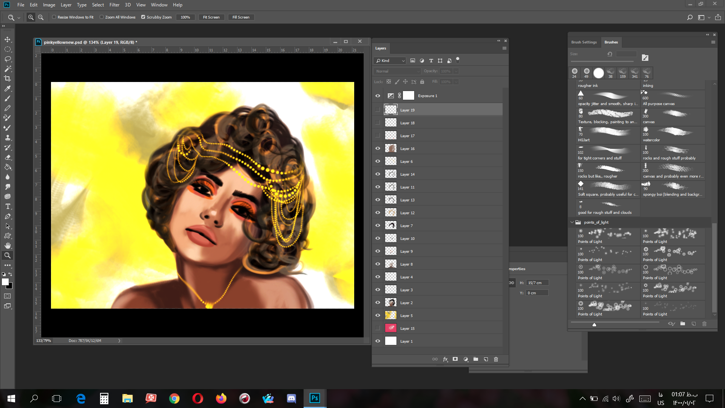Open the blend mode Normal dropdown
Viewport: 725px width, 408px height.
(397, 71)
